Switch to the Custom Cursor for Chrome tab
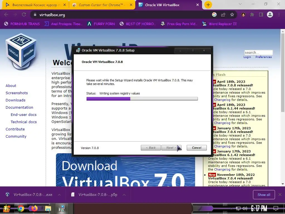Image resolution: width=285 pixels, height=214 pixels. 102,5
